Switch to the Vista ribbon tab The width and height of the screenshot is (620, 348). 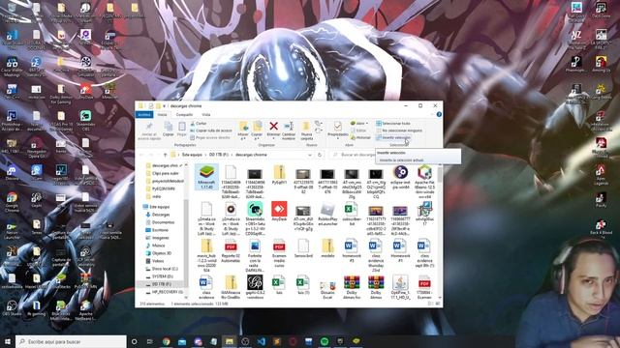point(206,114)
